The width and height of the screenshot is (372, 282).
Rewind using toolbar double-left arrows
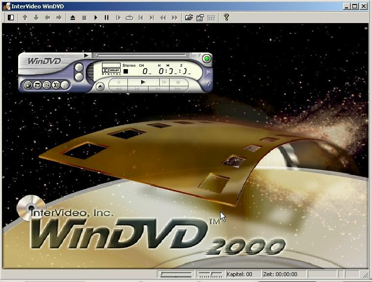coord(163,18)
